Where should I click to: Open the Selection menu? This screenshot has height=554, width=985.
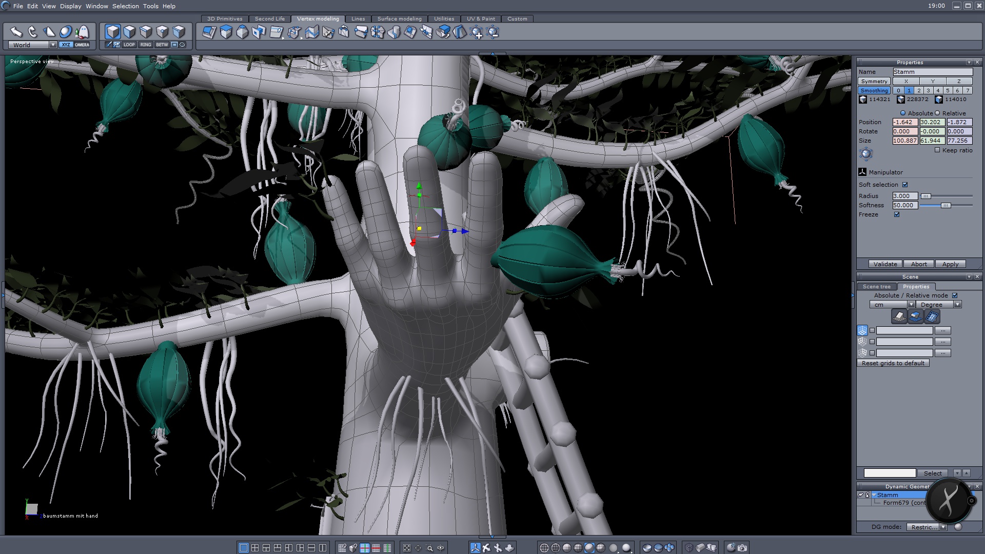[125, 6]
